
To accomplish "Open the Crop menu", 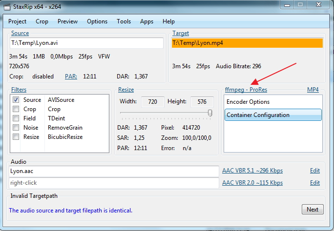I will 42,21.
